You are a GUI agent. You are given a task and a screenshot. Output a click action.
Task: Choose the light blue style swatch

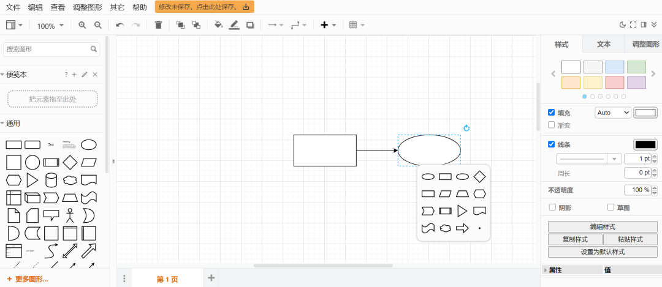tap(615, 67)
